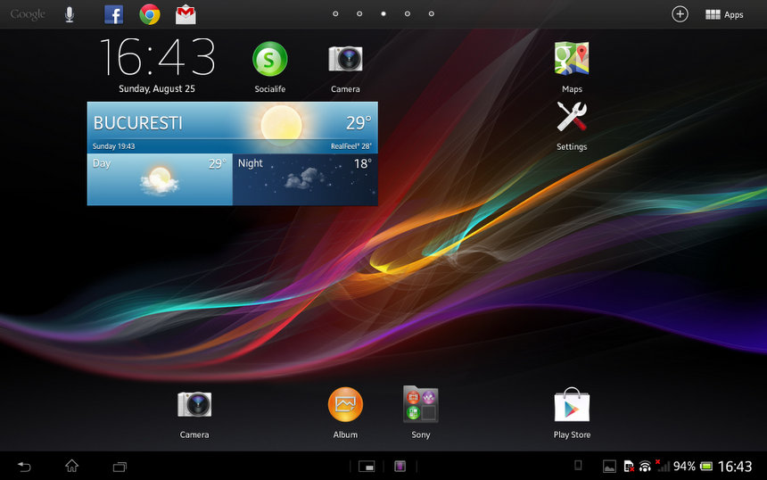
Task: Open the 16:43 clock widget
Action: tap(157, 57)
